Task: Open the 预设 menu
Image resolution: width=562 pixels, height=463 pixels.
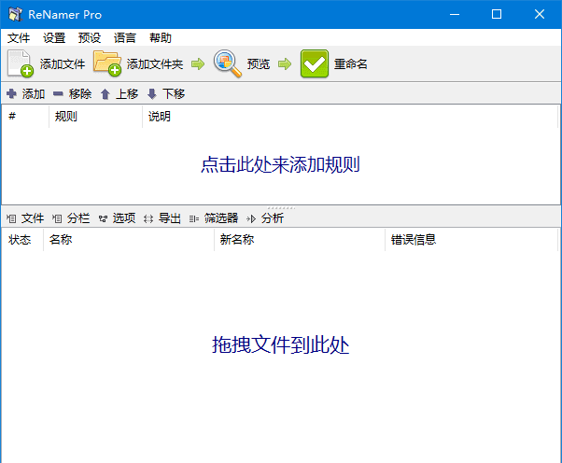Action: pyautogui.click(x=90, y=37)
